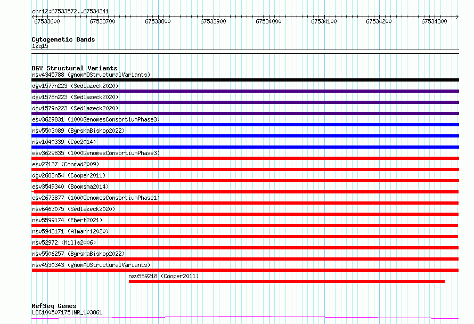Click the Cytogenetic Bands track title
The height and width of the screenshot is (324, 474).
click(x=63, y=39)
